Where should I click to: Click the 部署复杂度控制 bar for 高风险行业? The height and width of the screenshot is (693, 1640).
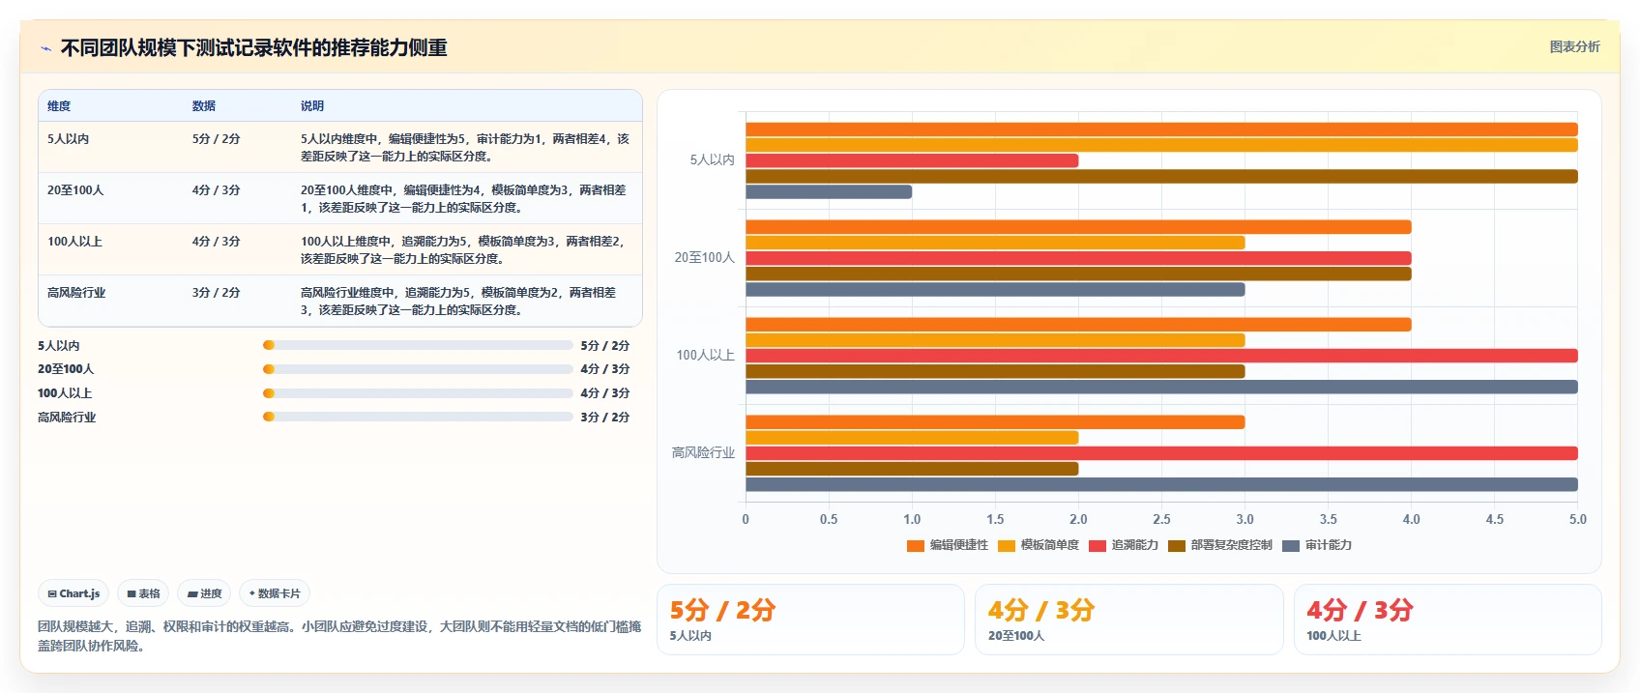912,469
